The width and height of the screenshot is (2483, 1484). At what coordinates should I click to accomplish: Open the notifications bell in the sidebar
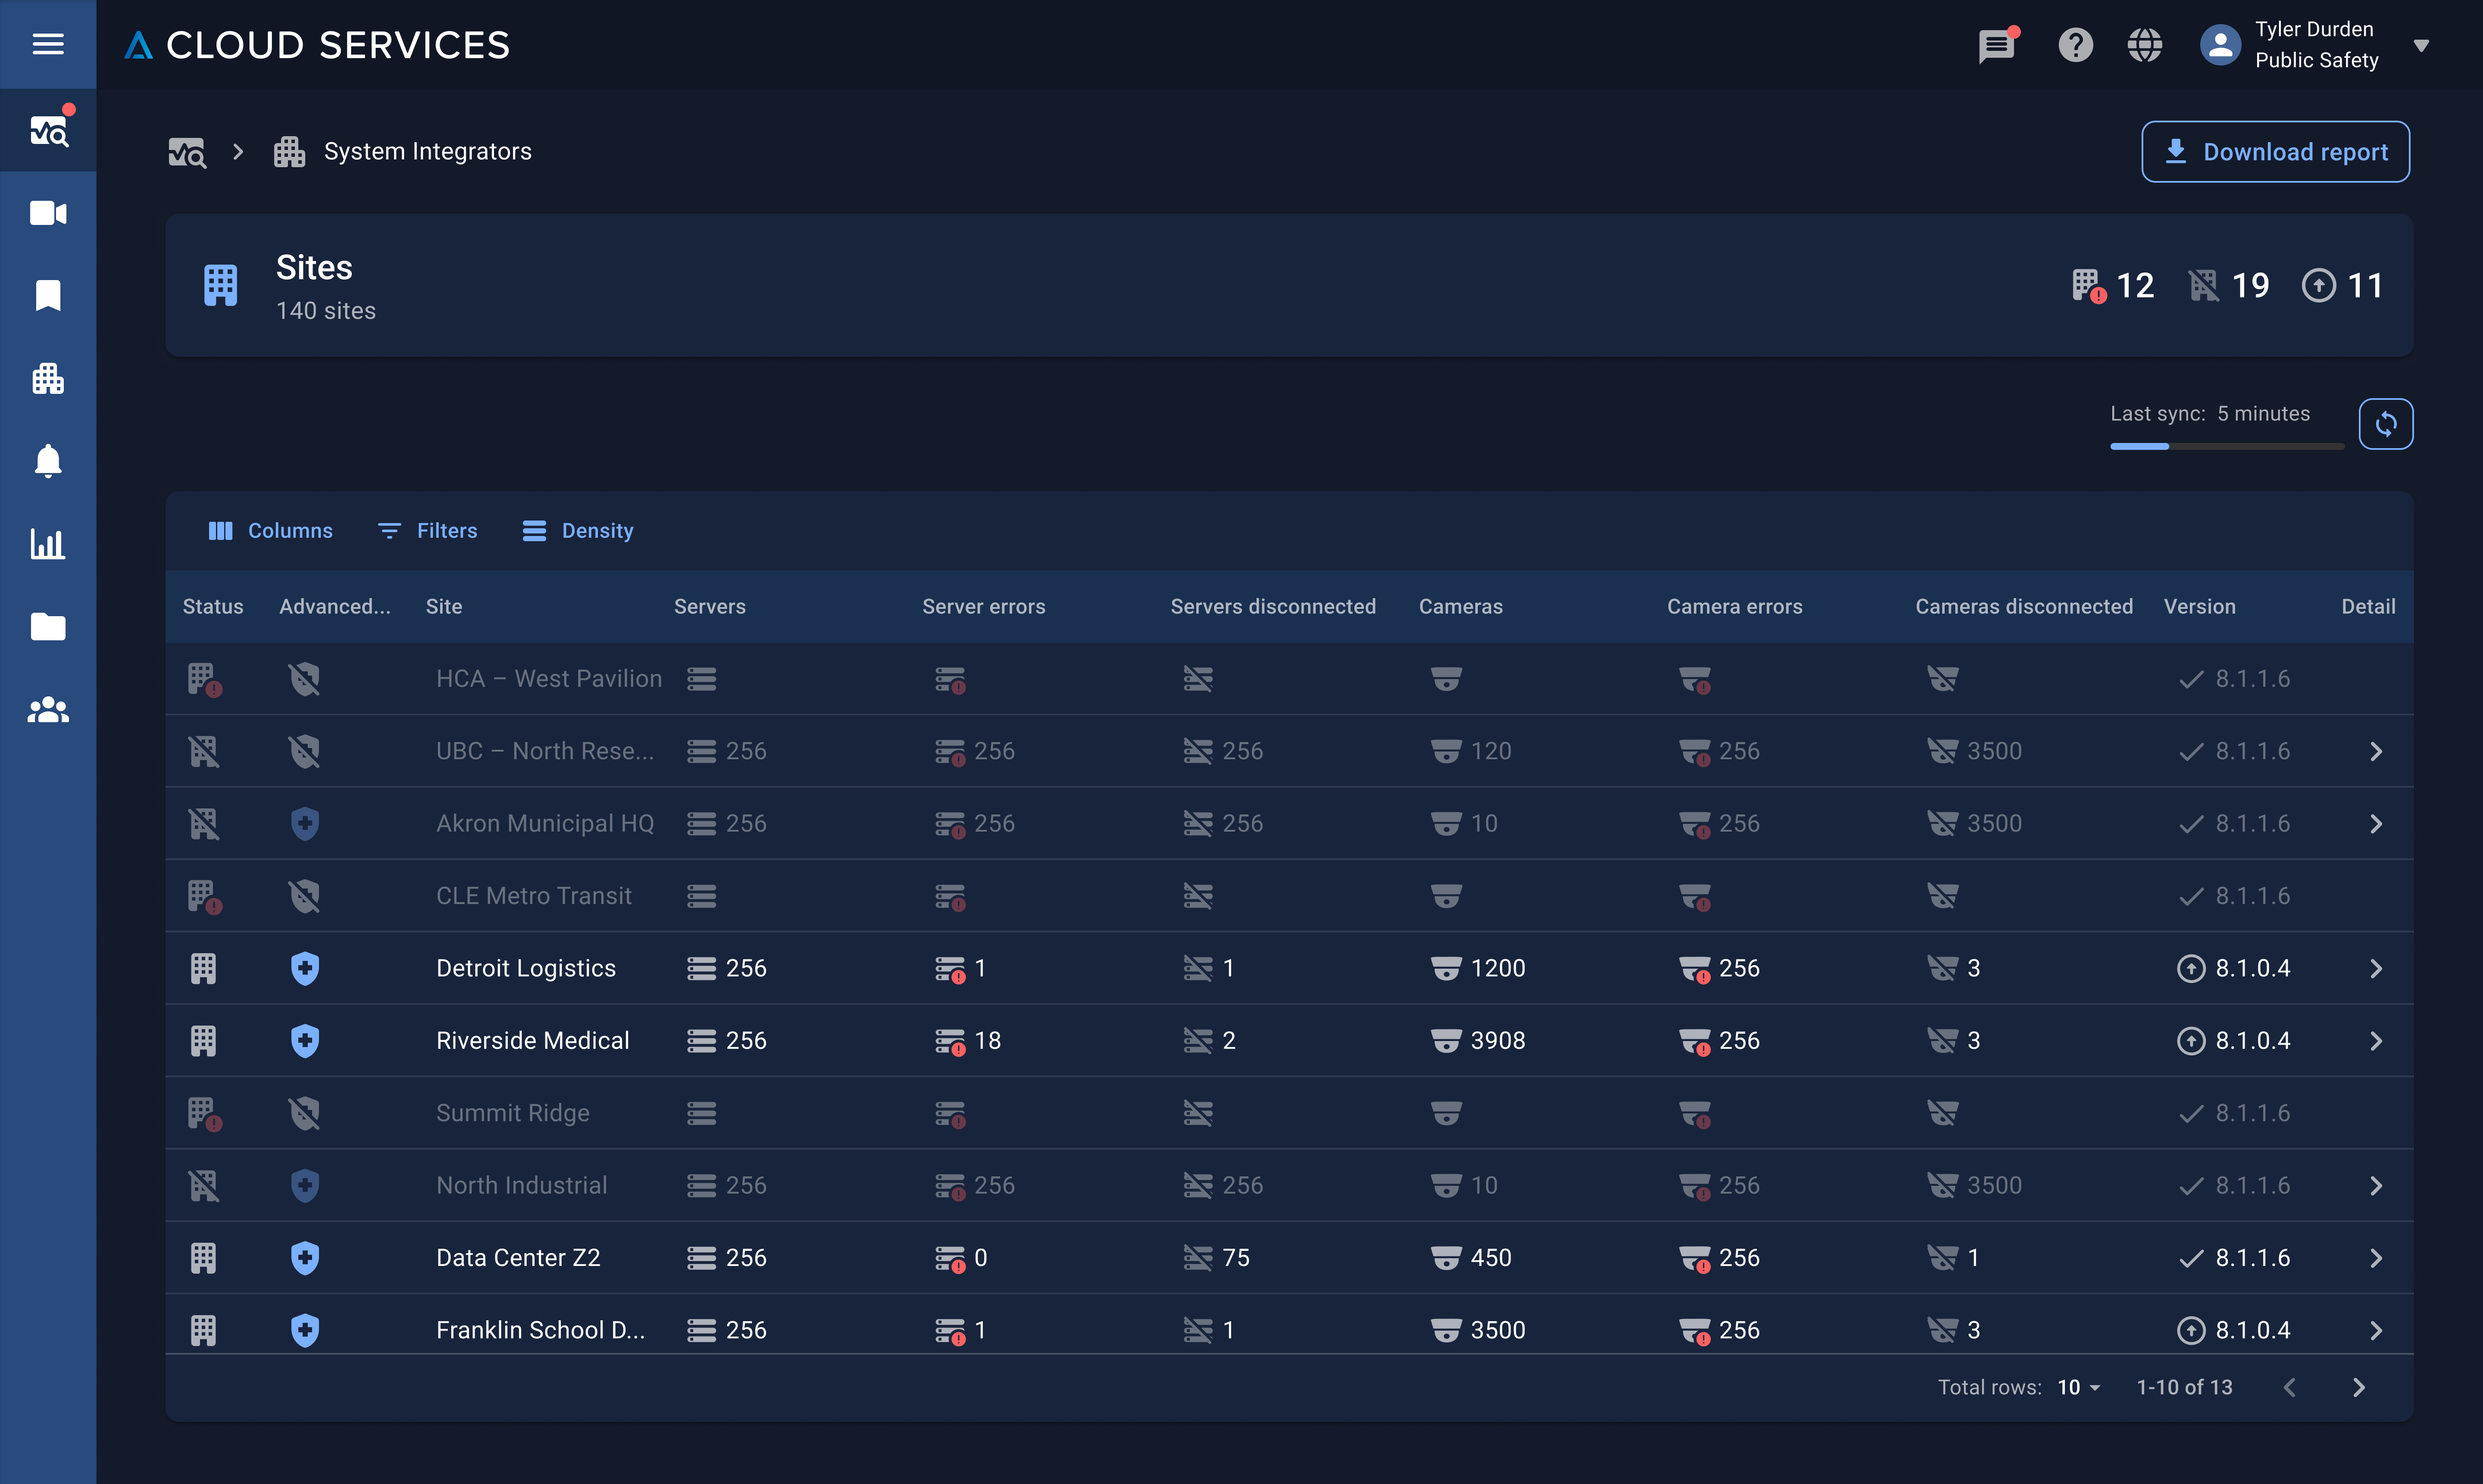coord(48,461)
